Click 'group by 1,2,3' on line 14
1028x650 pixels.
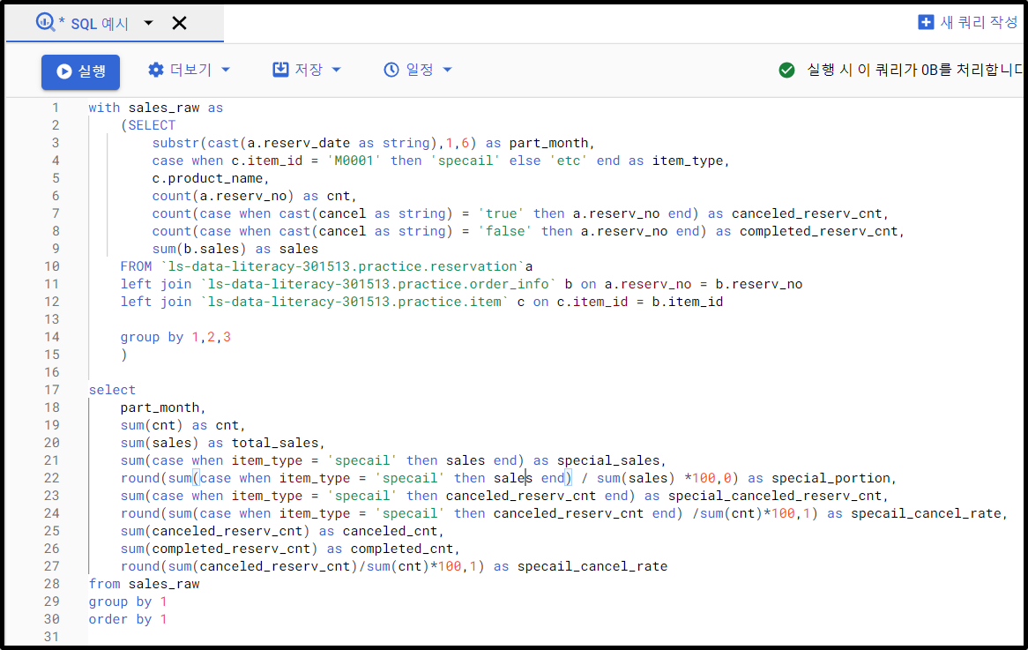175,337
